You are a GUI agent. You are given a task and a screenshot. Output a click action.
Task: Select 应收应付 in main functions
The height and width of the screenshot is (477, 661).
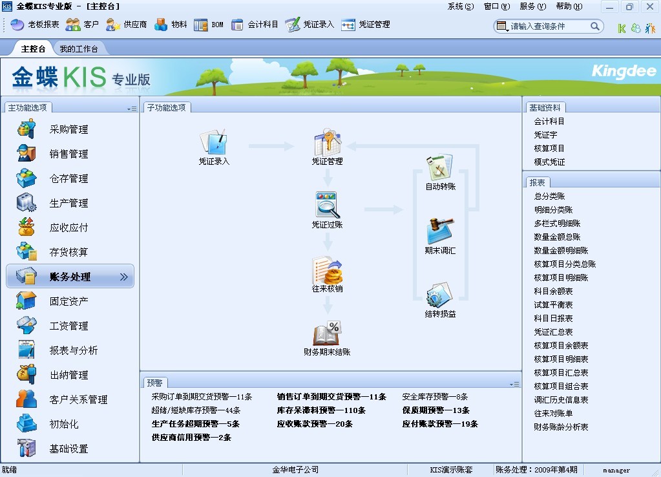(69, 228)
